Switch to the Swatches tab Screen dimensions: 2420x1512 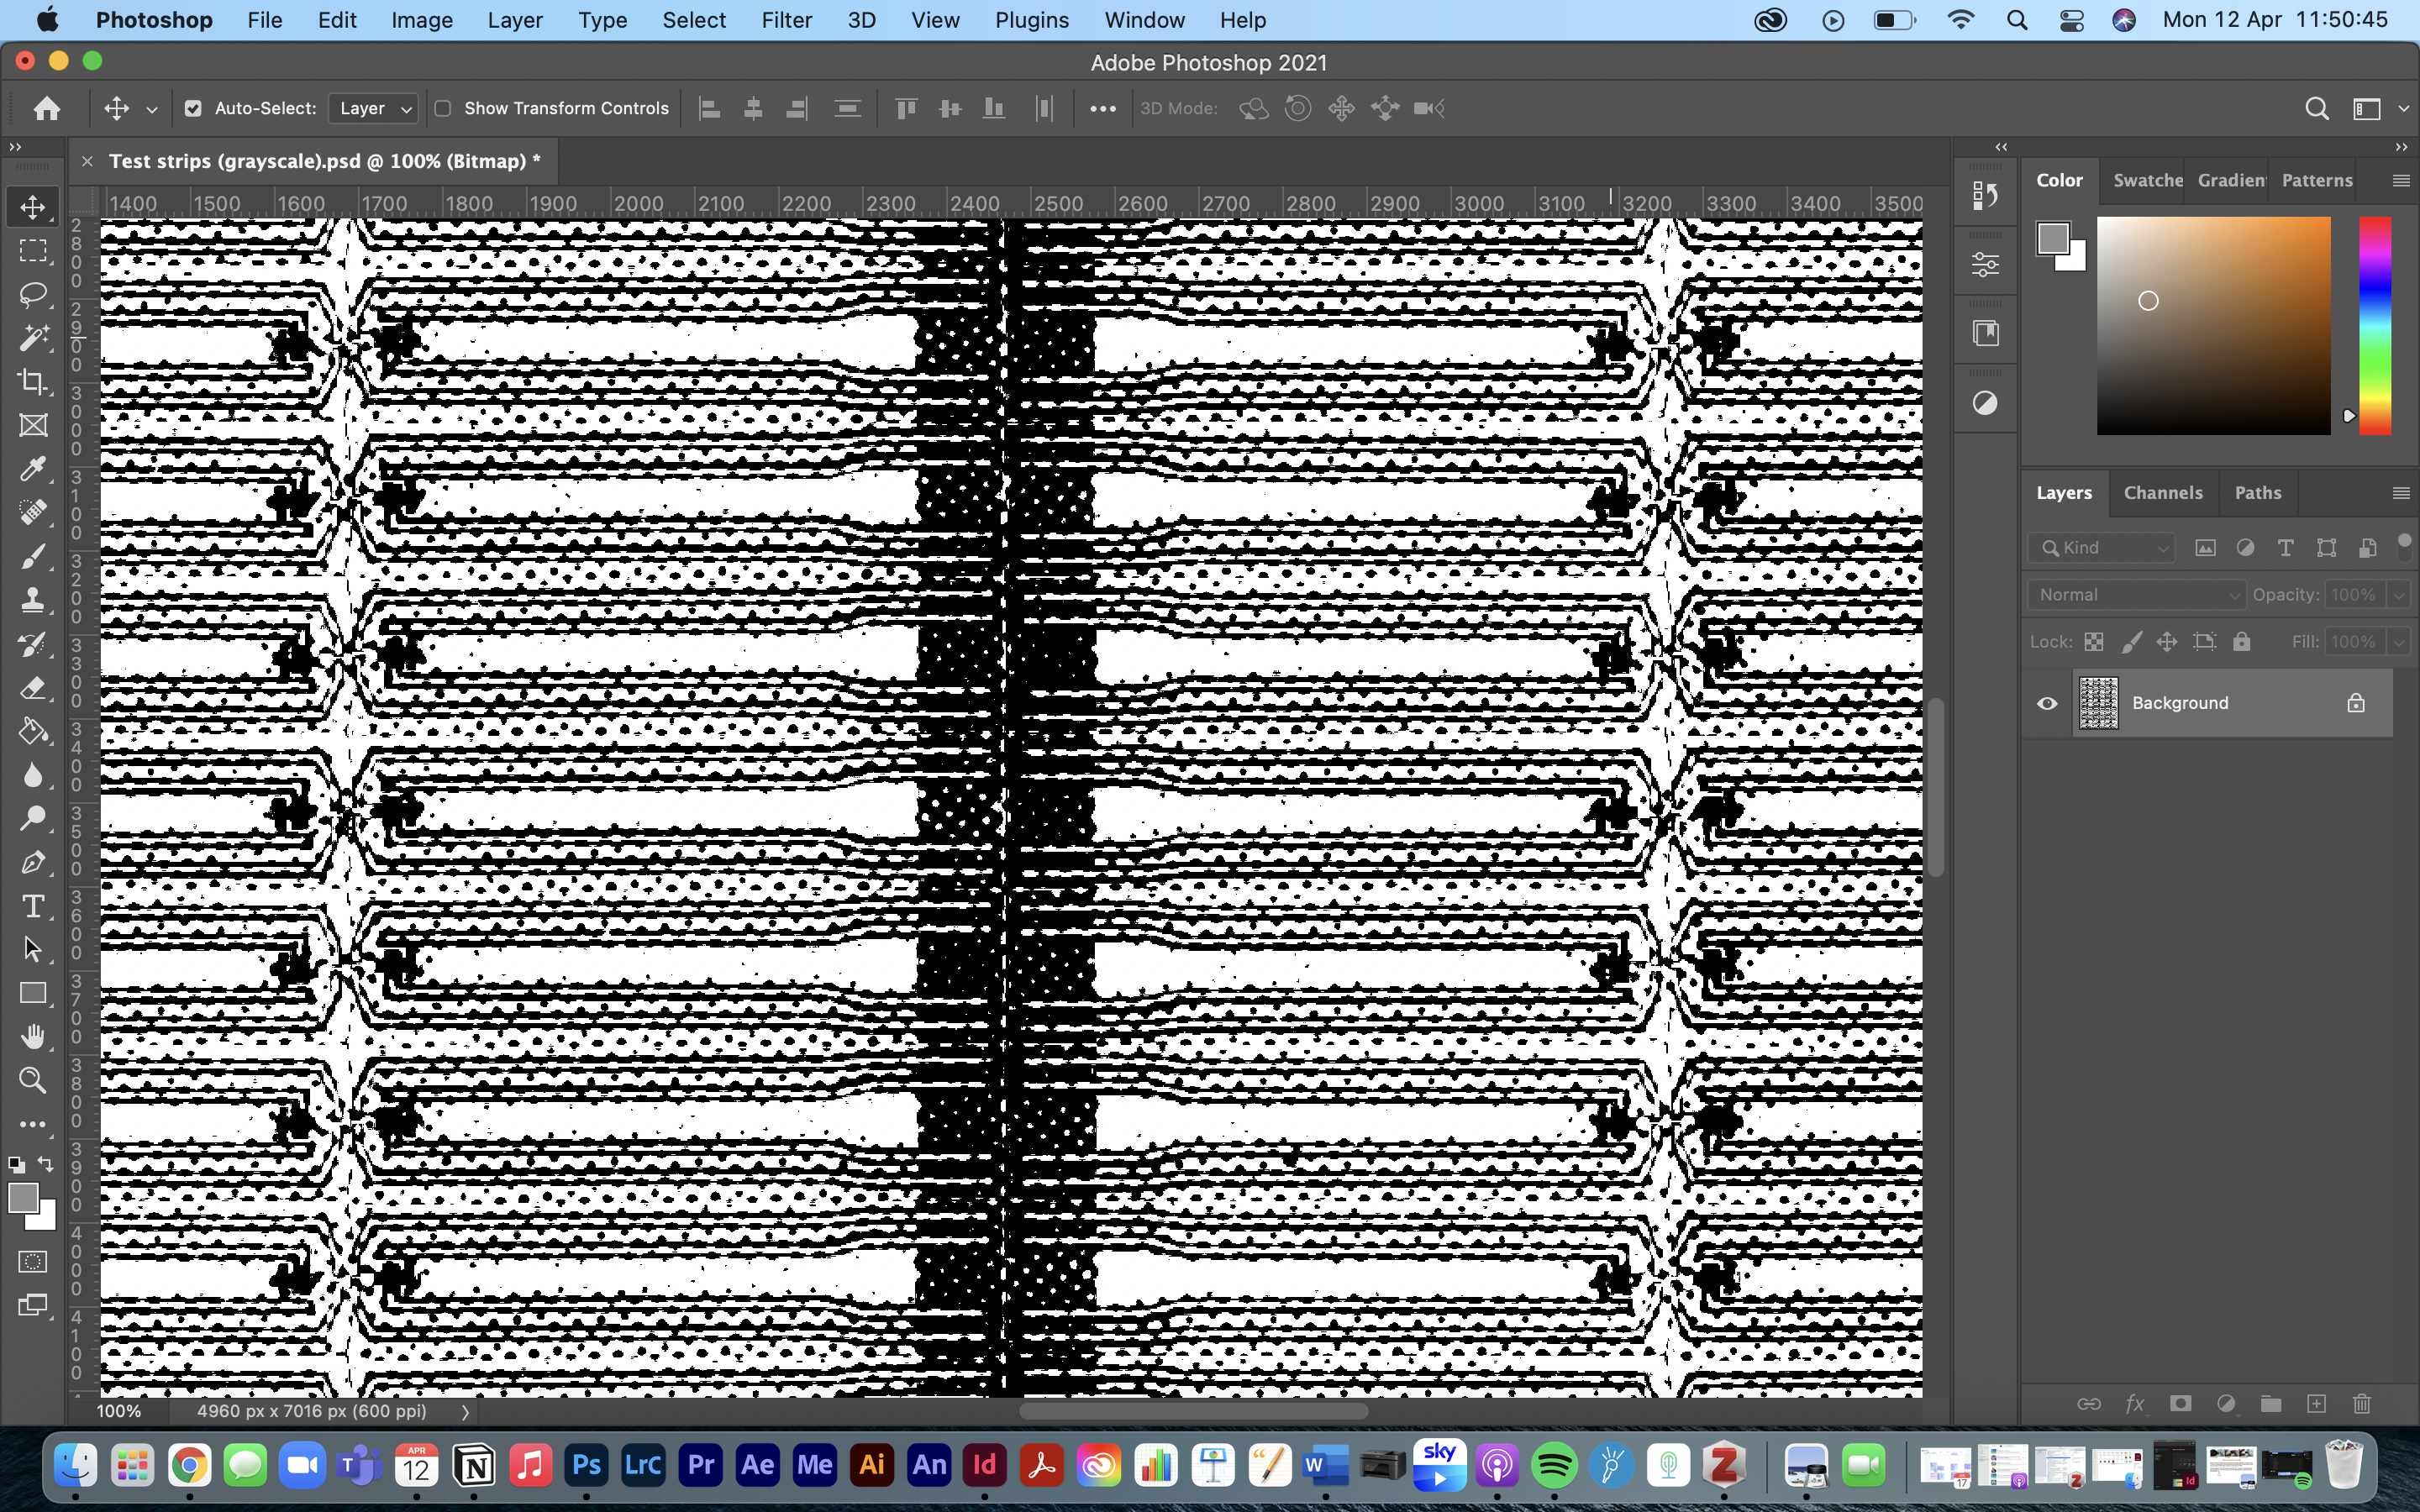coord(2146,181)
